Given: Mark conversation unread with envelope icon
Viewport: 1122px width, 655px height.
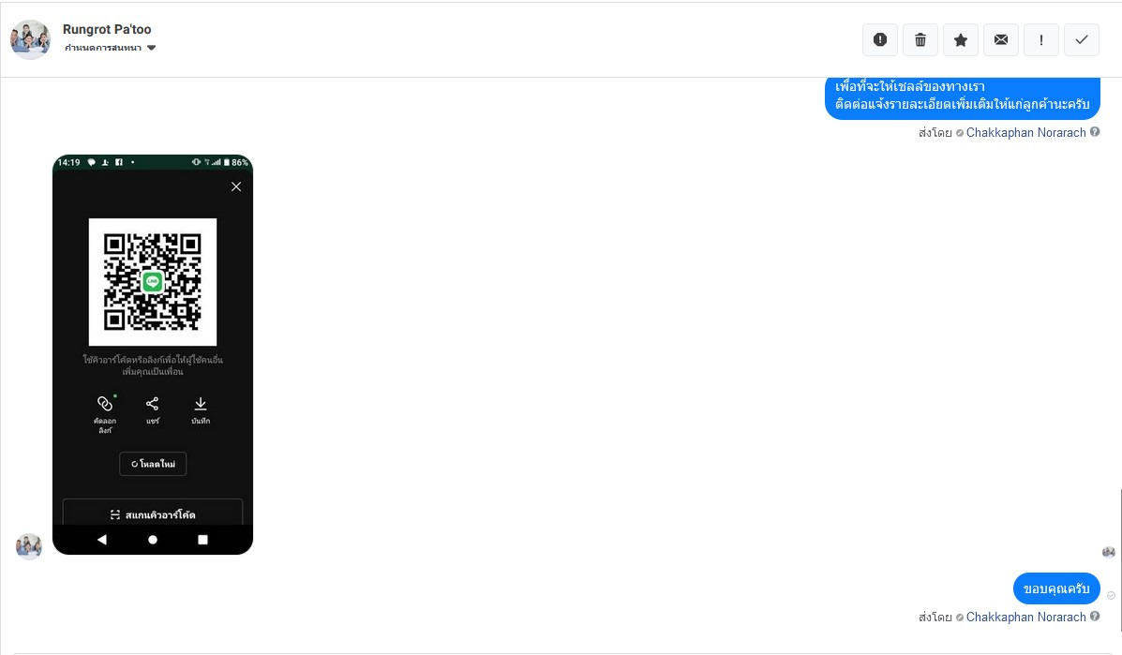Looking at the screenshot, I should click(x=1001, y=39).
